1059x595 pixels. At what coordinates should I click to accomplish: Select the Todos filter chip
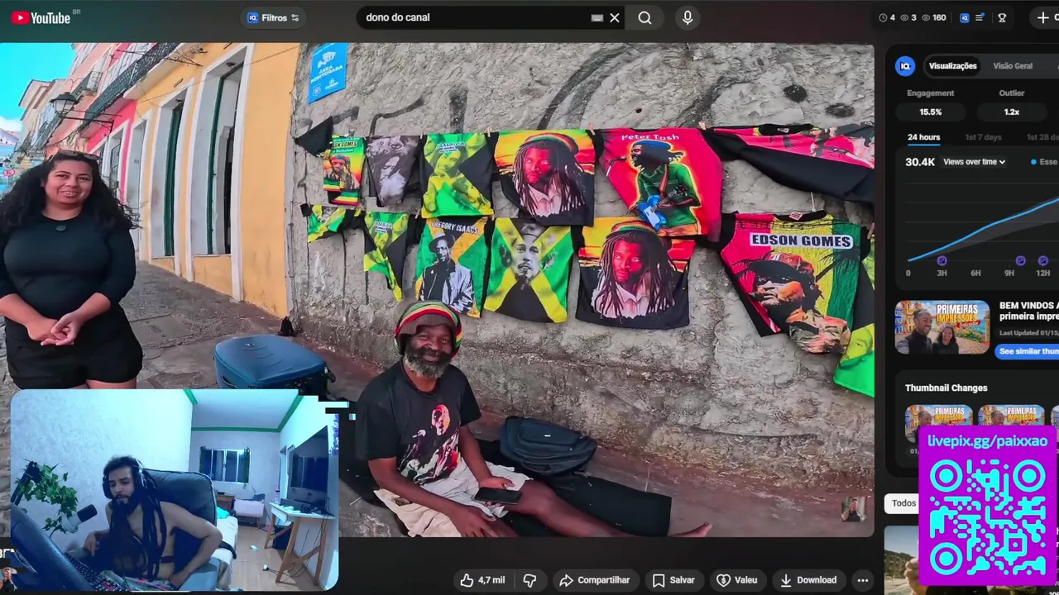902,503
